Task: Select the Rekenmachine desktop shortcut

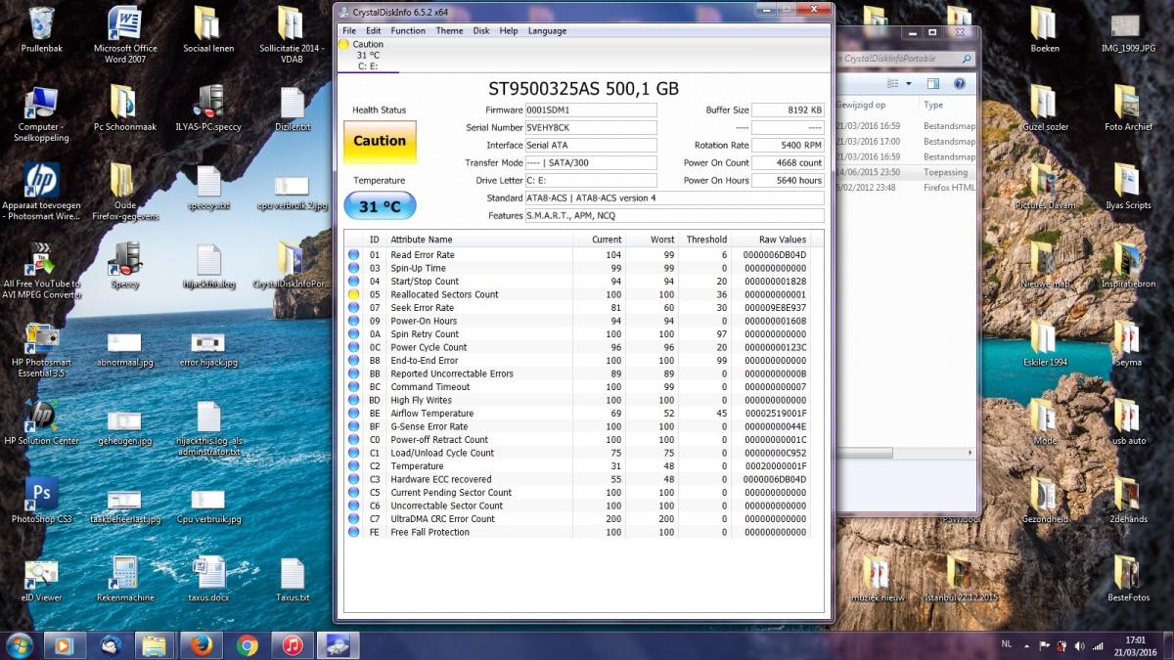Action: tap(124, 580)
